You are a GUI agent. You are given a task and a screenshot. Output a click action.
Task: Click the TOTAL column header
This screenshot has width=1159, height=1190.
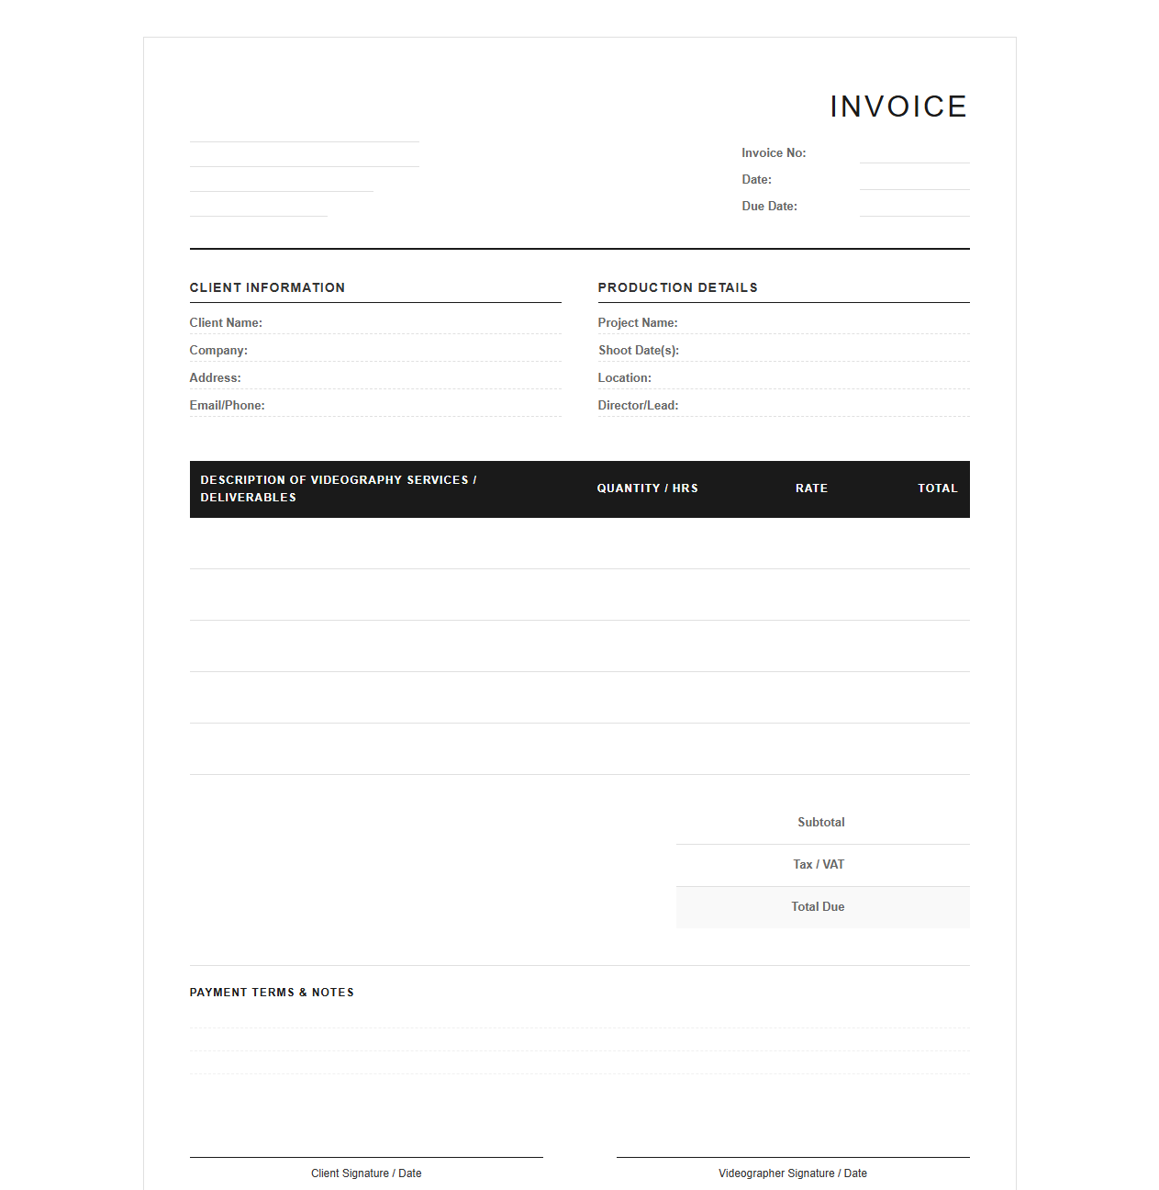click(937, 488)
